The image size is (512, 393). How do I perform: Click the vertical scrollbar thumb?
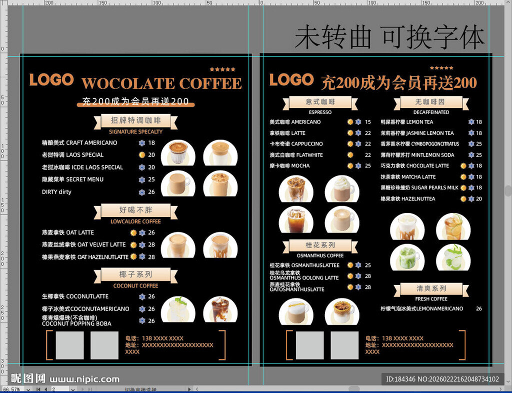508,191
